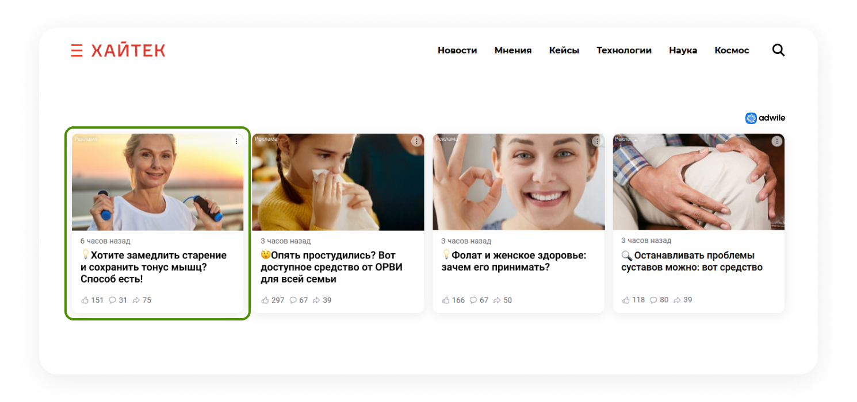Click the adwile logo
Image resolution: width=857 pixels, height=402 pixels.
[765, 118]
